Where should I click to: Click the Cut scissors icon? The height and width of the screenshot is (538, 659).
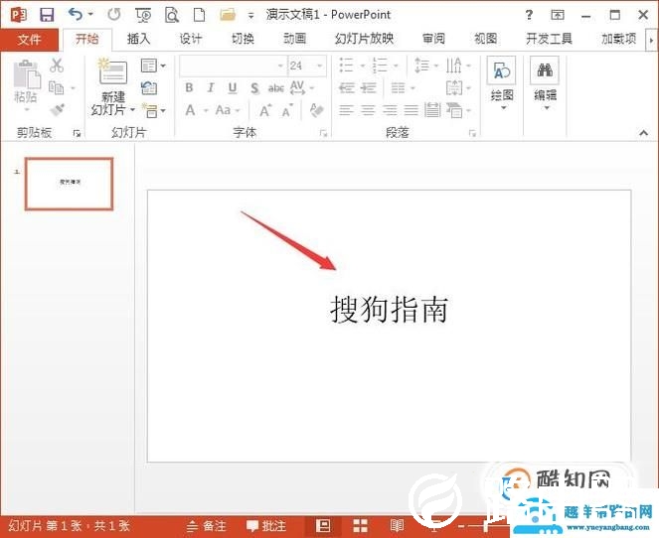(57, 66)
